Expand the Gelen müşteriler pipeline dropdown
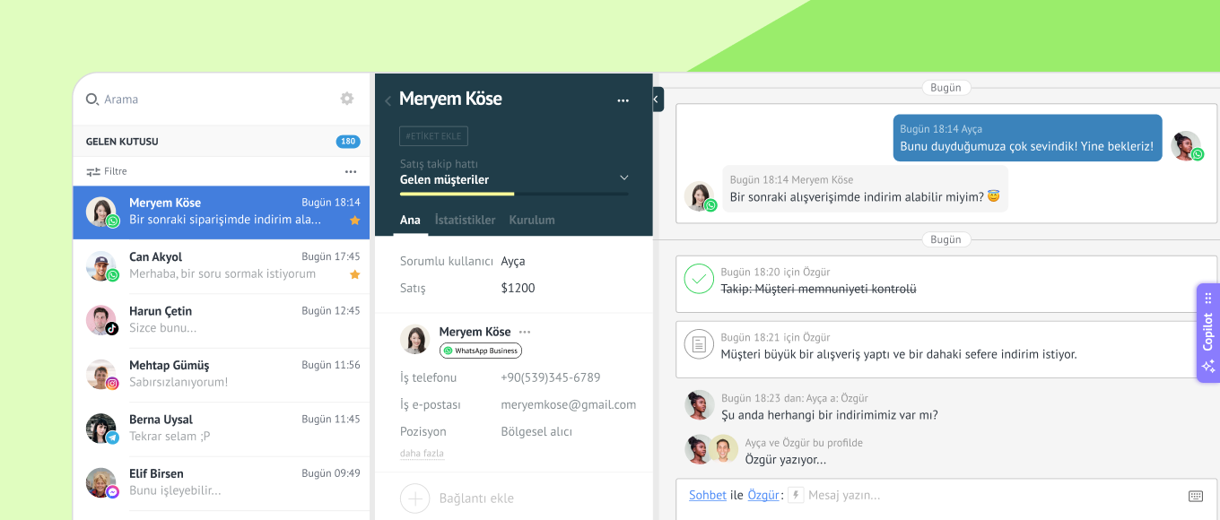Image resolution: width=1220 pixels, height=520 pixels. [624, 178]
